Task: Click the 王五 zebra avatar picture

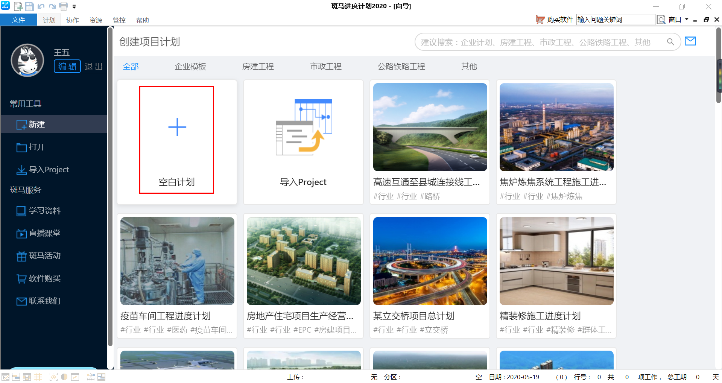Action: 27,60
